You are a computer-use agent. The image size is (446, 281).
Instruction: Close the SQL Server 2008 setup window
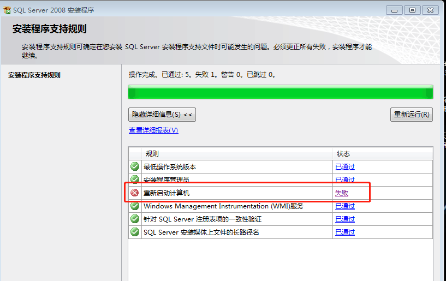pyautogui.click(x=430, y=10)
